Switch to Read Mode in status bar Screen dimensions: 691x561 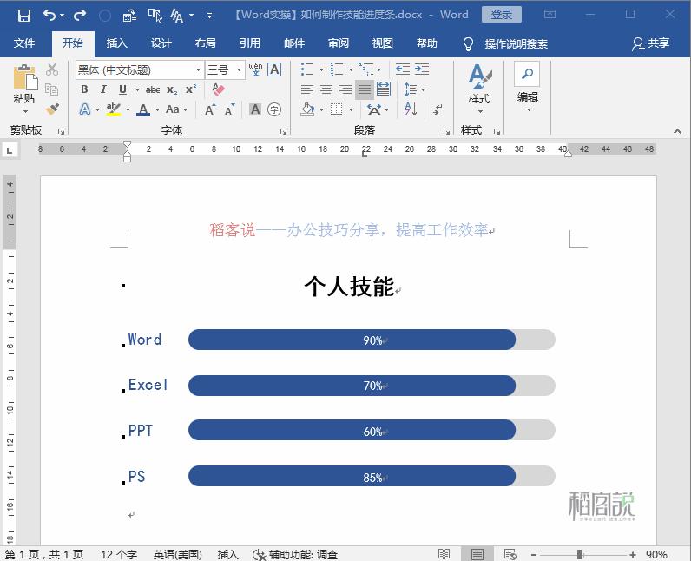[x=444, y=554]
